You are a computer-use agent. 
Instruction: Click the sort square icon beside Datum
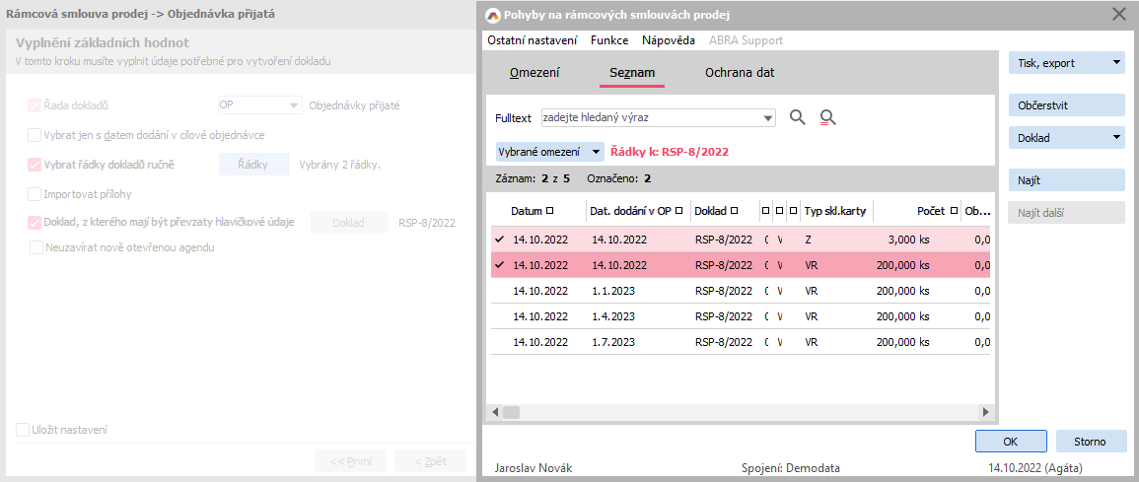pyautogui.click(x=549, y=211)
